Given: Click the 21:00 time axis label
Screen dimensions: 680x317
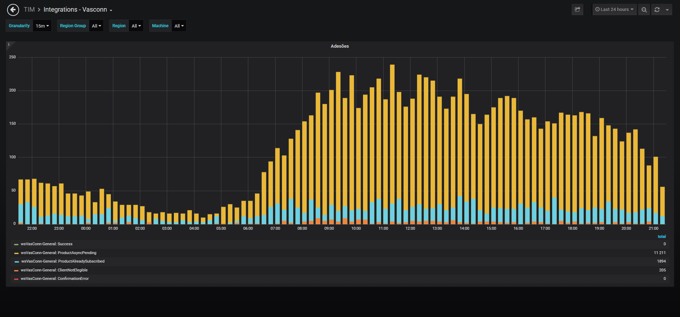Looking at the screenshot, I should tap(653, 229).
